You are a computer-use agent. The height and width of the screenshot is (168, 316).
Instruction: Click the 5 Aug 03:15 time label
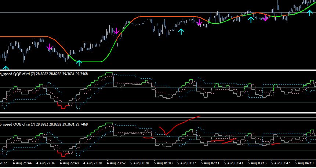[x=258, y=163]
